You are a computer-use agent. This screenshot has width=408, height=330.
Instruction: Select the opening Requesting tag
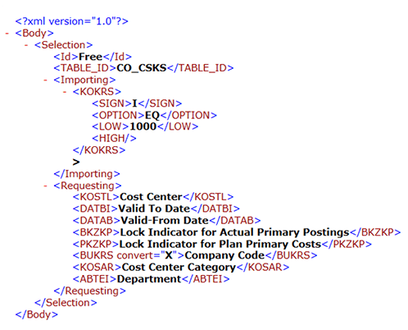[88, 186]
